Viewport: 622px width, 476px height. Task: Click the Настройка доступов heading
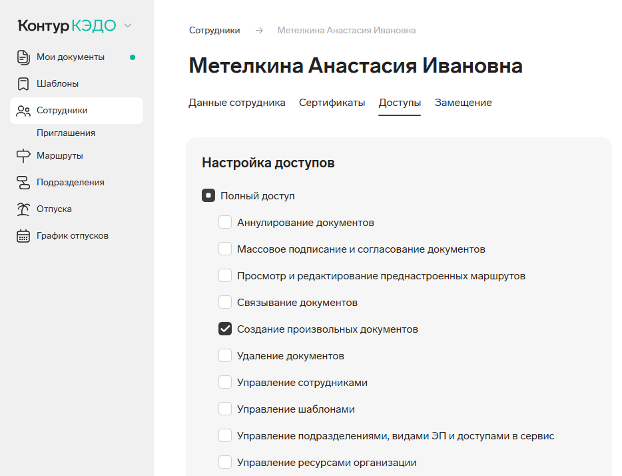click(x=268, y=163)
